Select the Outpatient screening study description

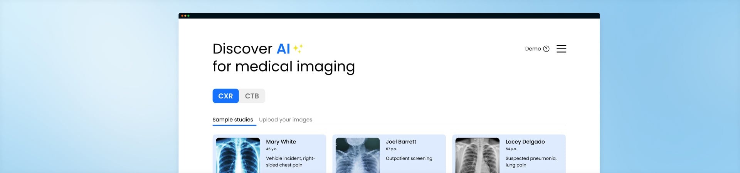point(409,158)
